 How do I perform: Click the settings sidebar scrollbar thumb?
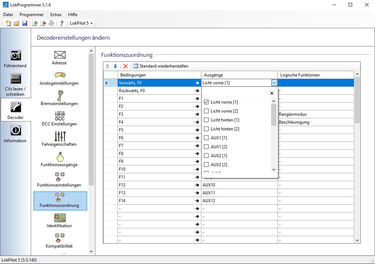91,120
